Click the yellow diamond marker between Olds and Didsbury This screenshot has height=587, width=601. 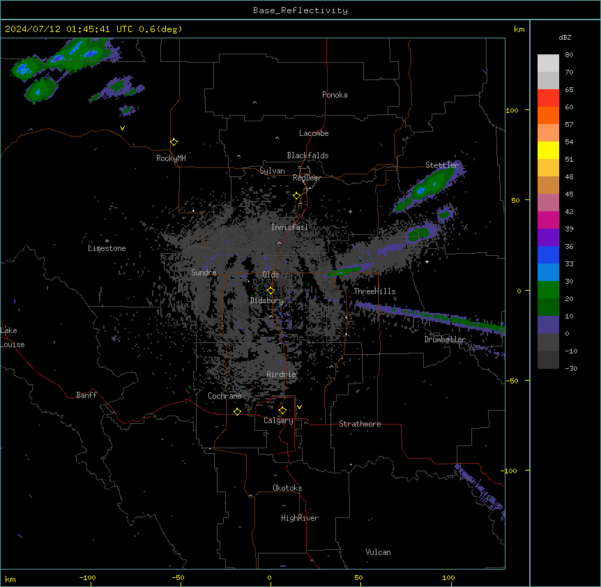click(271, 291)
